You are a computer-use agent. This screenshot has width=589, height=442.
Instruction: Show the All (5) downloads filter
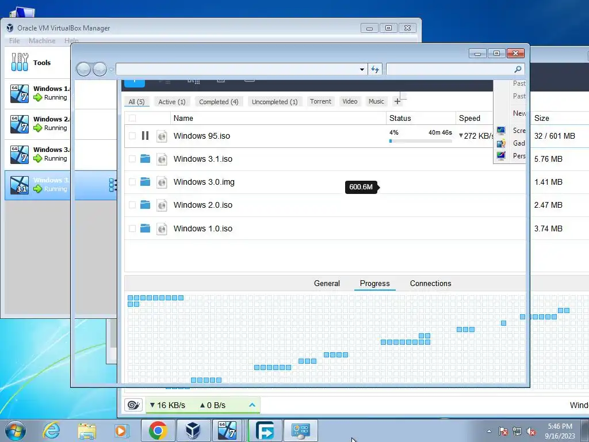coord(136,102)
